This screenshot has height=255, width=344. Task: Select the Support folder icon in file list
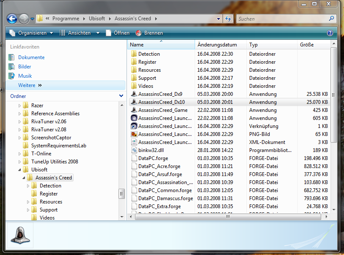click(134, 78)
